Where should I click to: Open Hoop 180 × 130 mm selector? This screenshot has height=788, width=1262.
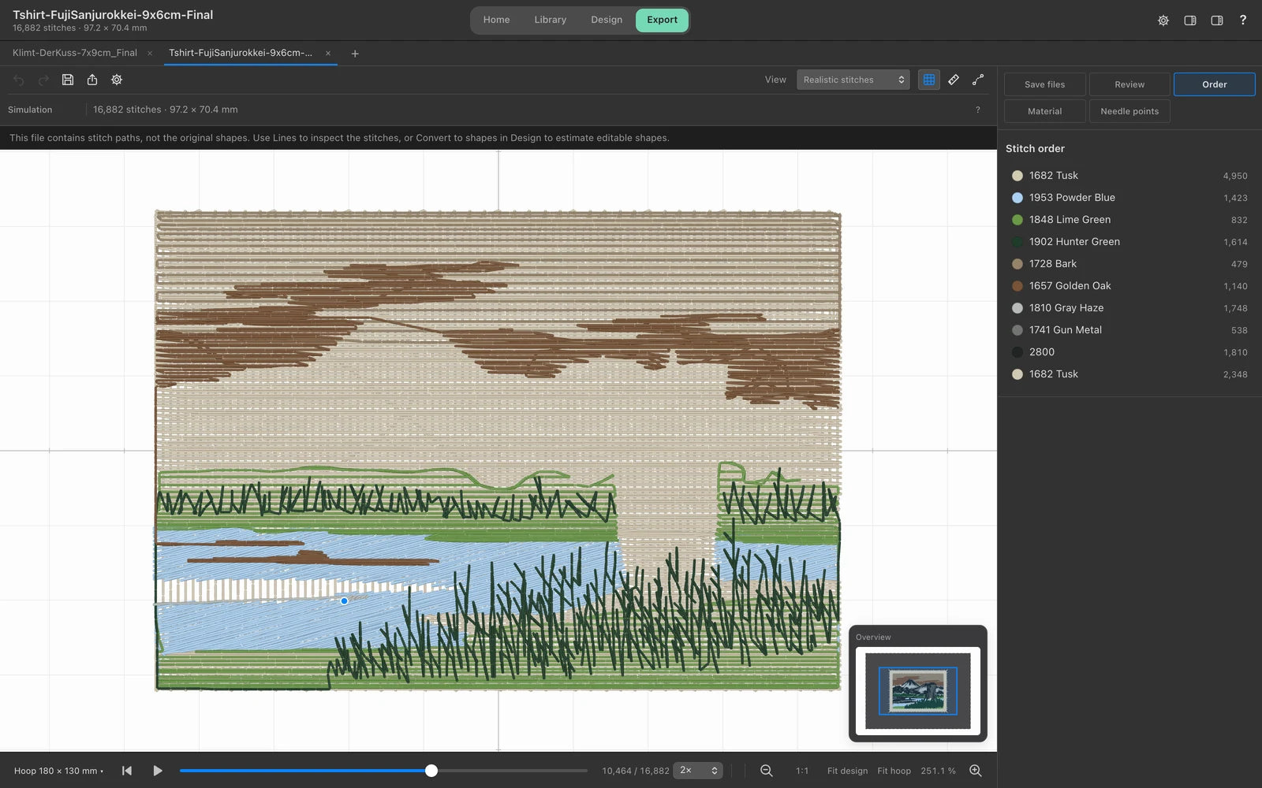[x=58, y=771]
